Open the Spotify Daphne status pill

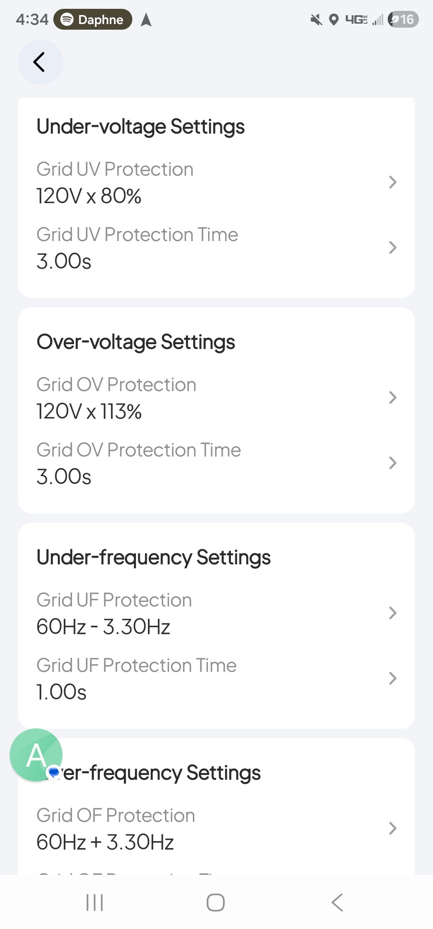93,19
